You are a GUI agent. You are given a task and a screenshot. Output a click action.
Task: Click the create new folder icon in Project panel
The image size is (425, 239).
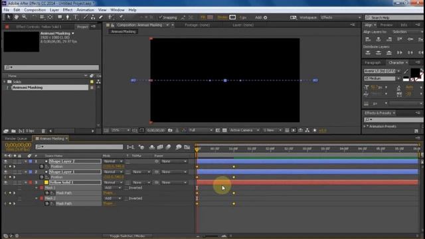(13, 131)
